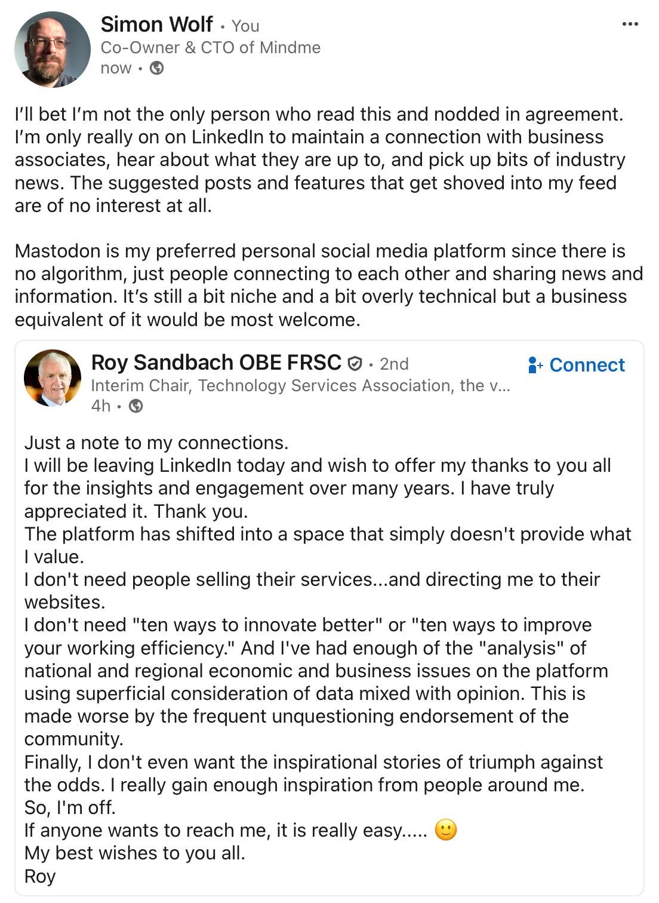The height and width of the screenshot is (903, 659).
Task: Click the 'now' timestamp on Simon's post
Action: click(116, 68)
